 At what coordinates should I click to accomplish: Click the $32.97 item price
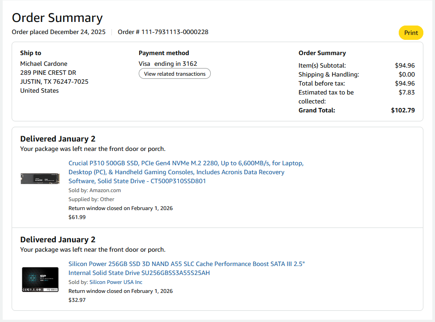click(x=77, y=300)
